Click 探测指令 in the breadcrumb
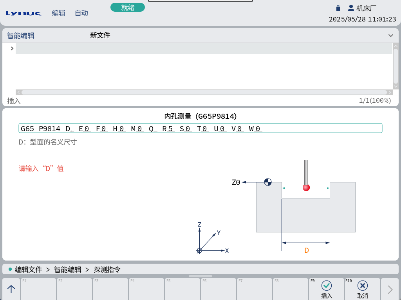Viewport: 401px width, 300px height. [x=107, y=270]
